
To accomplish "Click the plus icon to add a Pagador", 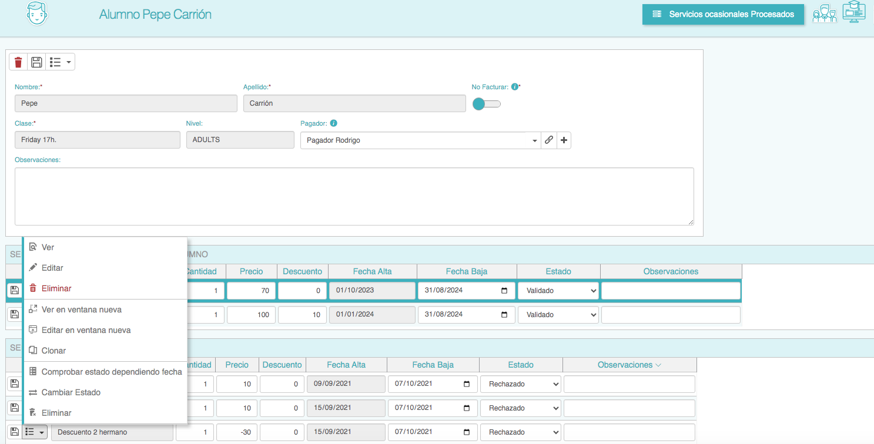I will [564, 140].
